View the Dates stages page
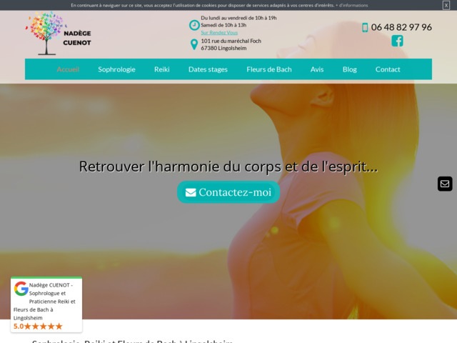Screen dimensions: 457x343 [x=208, y=69]
